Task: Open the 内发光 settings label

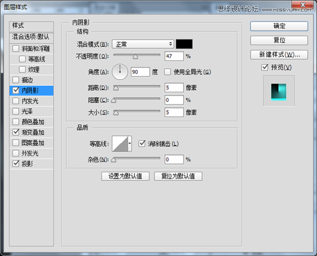Action: pos(30,101)
